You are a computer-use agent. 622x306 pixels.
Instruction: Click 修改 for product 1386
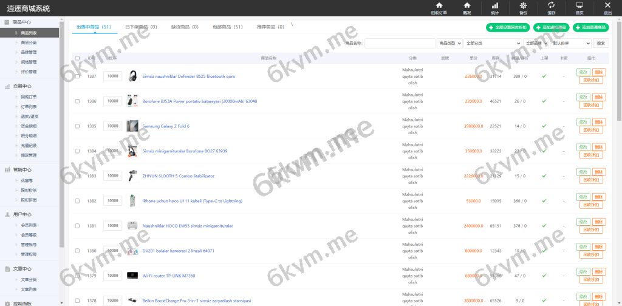click(583, 97)
